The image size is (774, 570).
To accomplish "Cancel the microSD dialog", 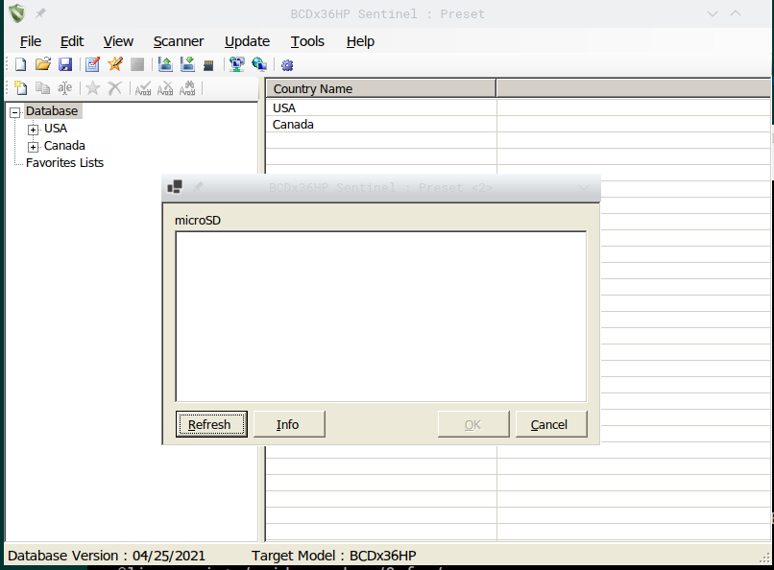I will 551,424.
